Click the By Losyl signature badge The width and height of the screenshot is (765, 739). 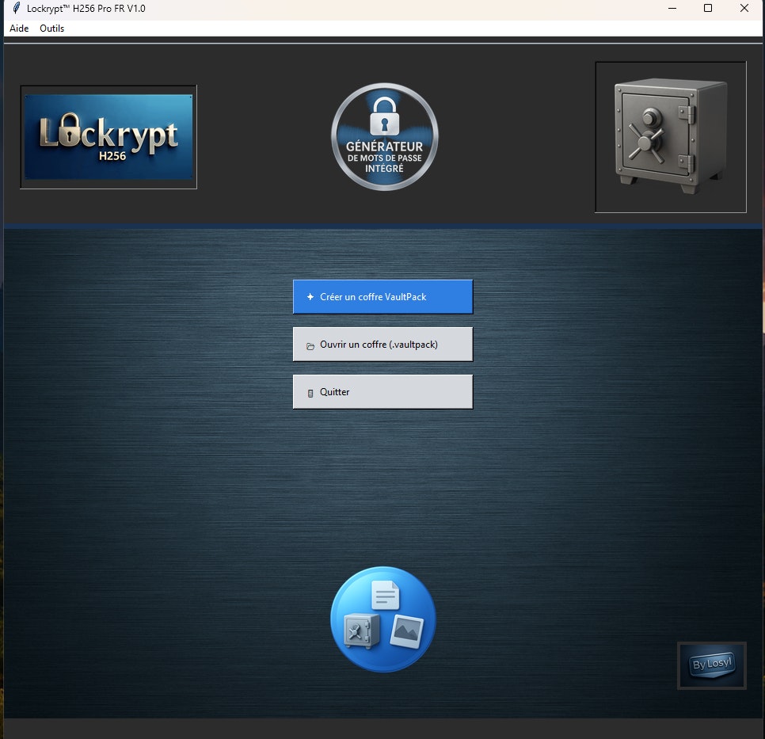tap(711, 665)
